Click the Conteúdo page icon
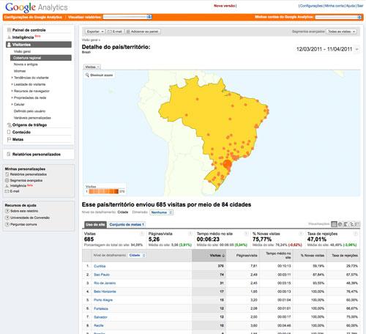 [x=9, y=132]
